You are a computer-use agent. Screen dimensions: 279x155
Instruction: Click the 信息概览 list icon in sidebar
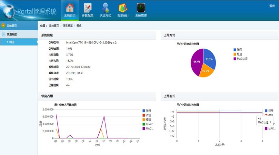tap(4, 34)
